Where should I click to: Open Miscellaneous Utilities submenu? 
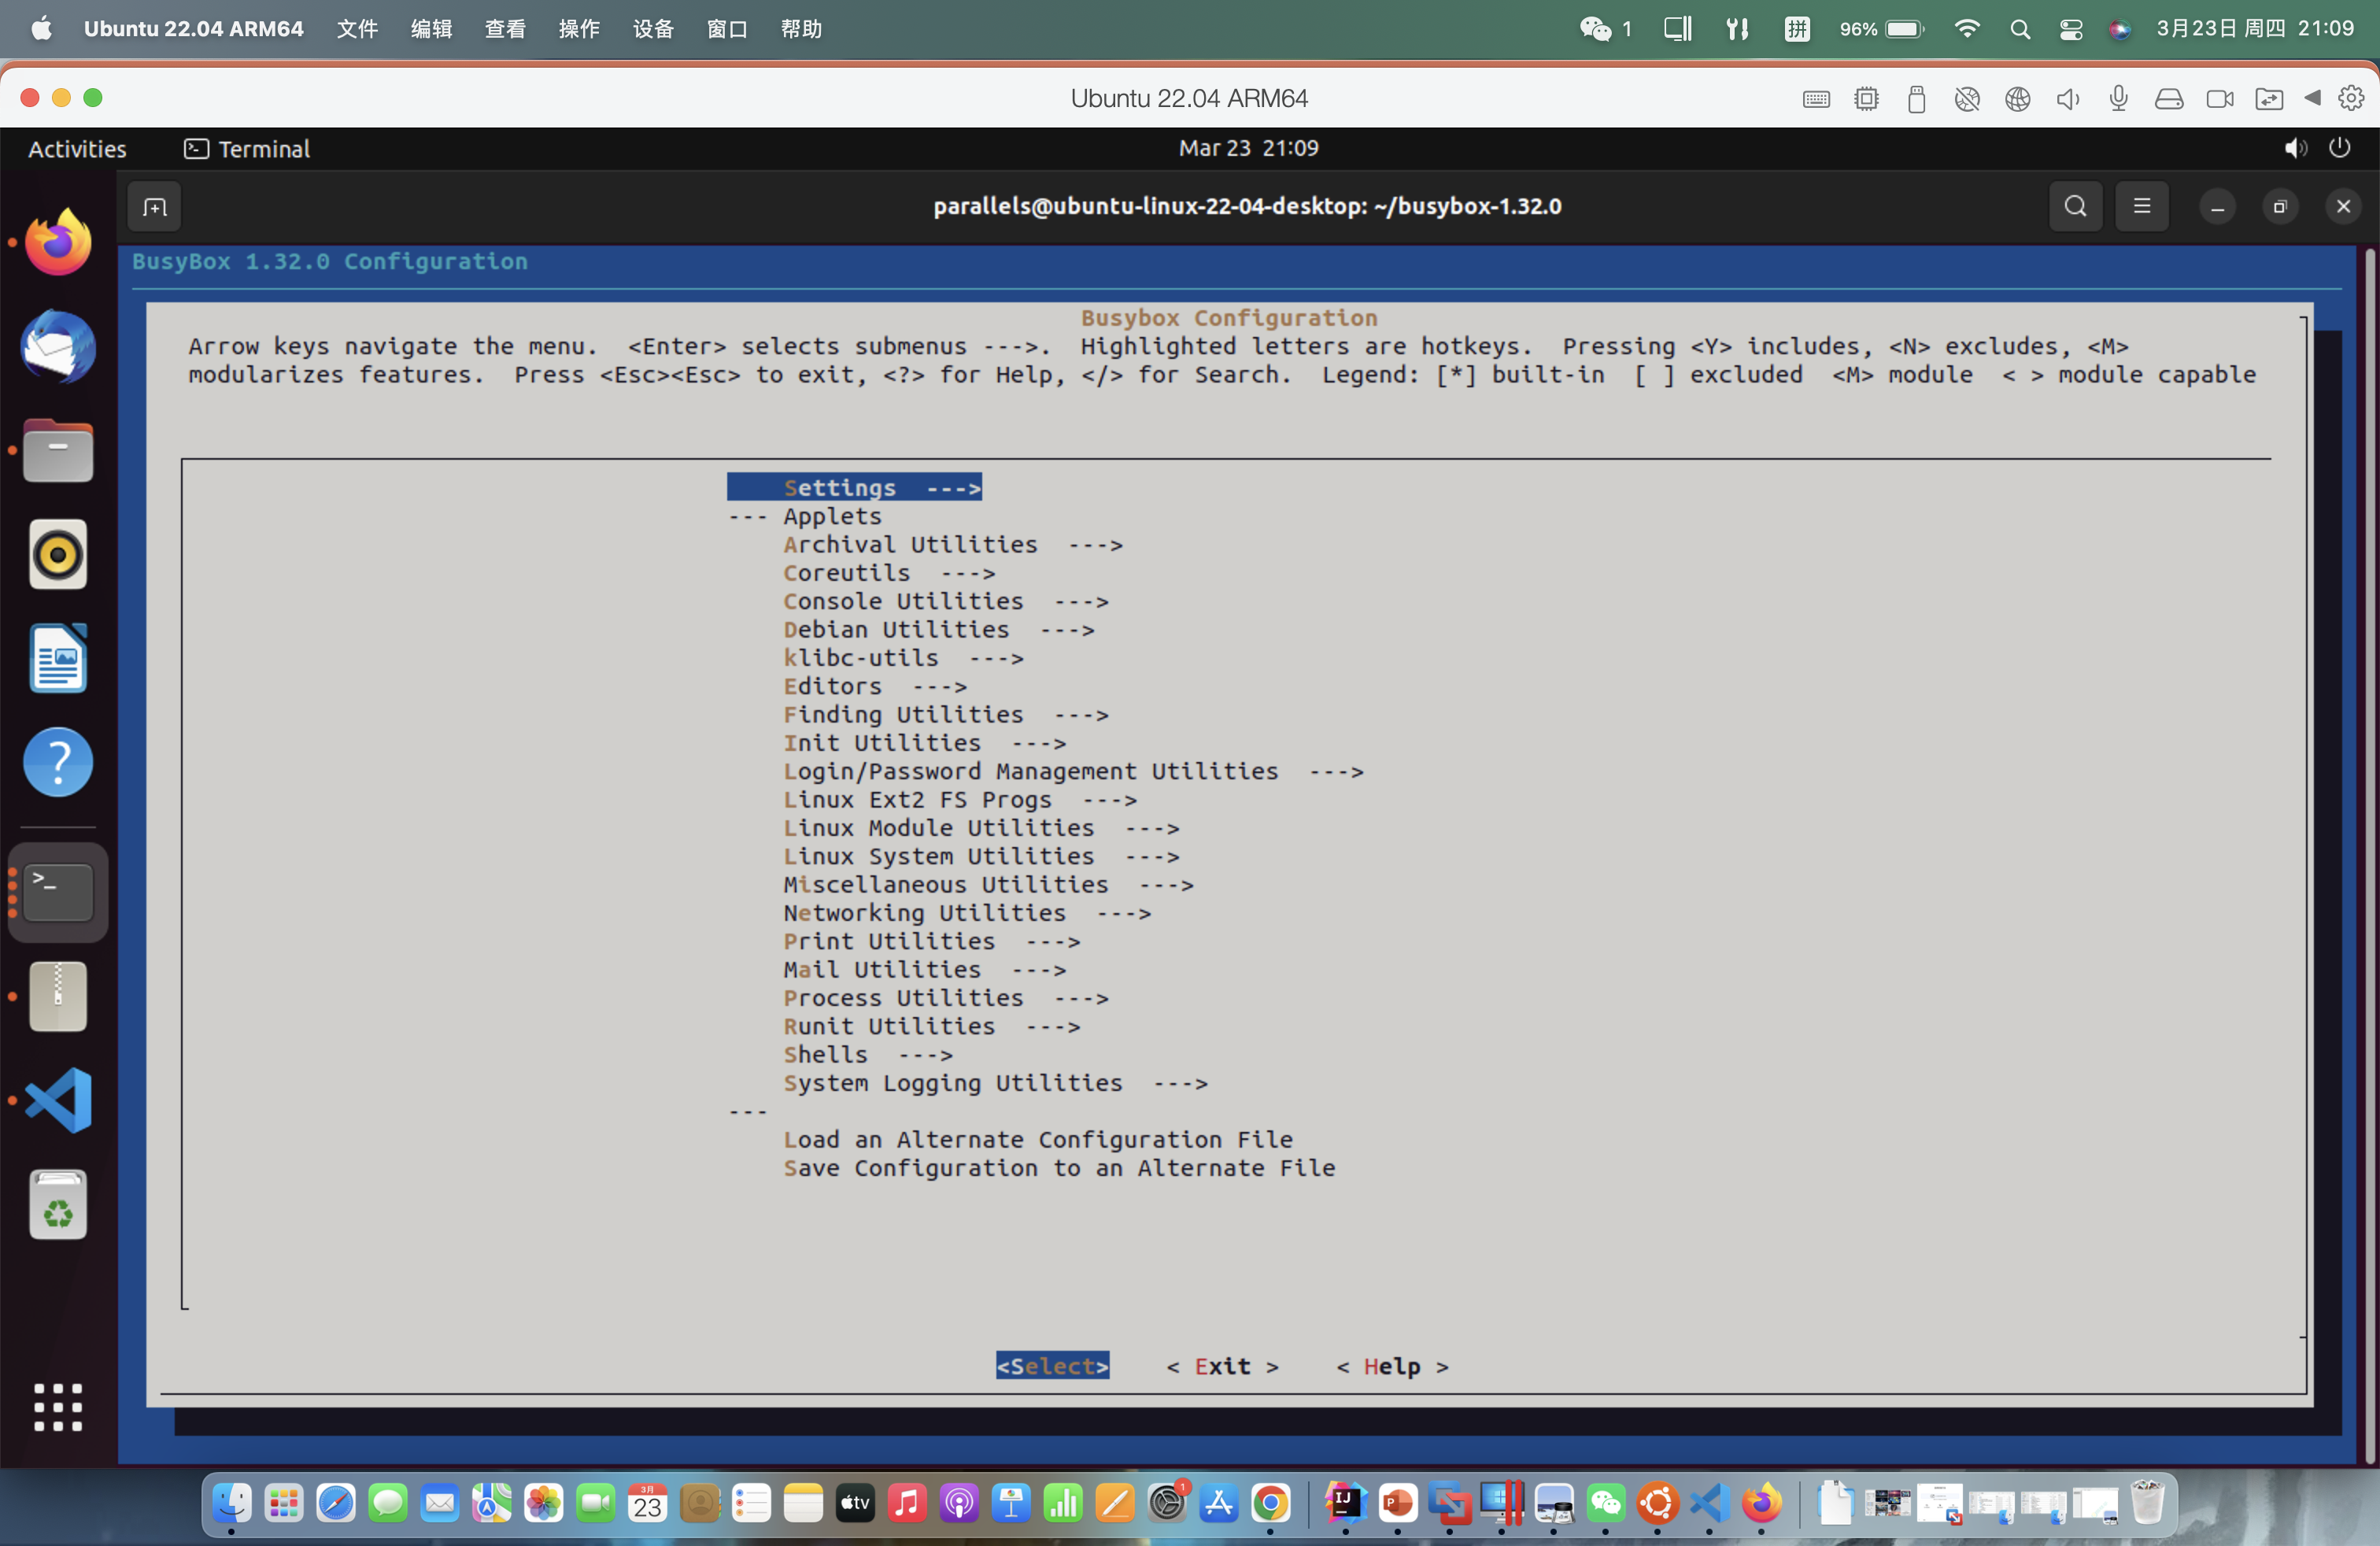point(988,884)
